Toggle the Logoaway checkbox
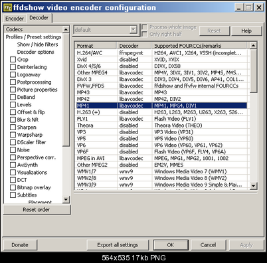This screenshot has width=267, height=263. coord(13,74)
